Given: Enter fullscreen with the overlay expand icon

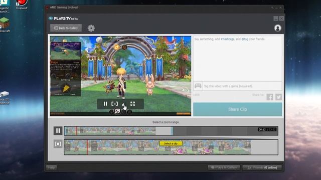Looking at the screenshot, I should coord(132,104).
